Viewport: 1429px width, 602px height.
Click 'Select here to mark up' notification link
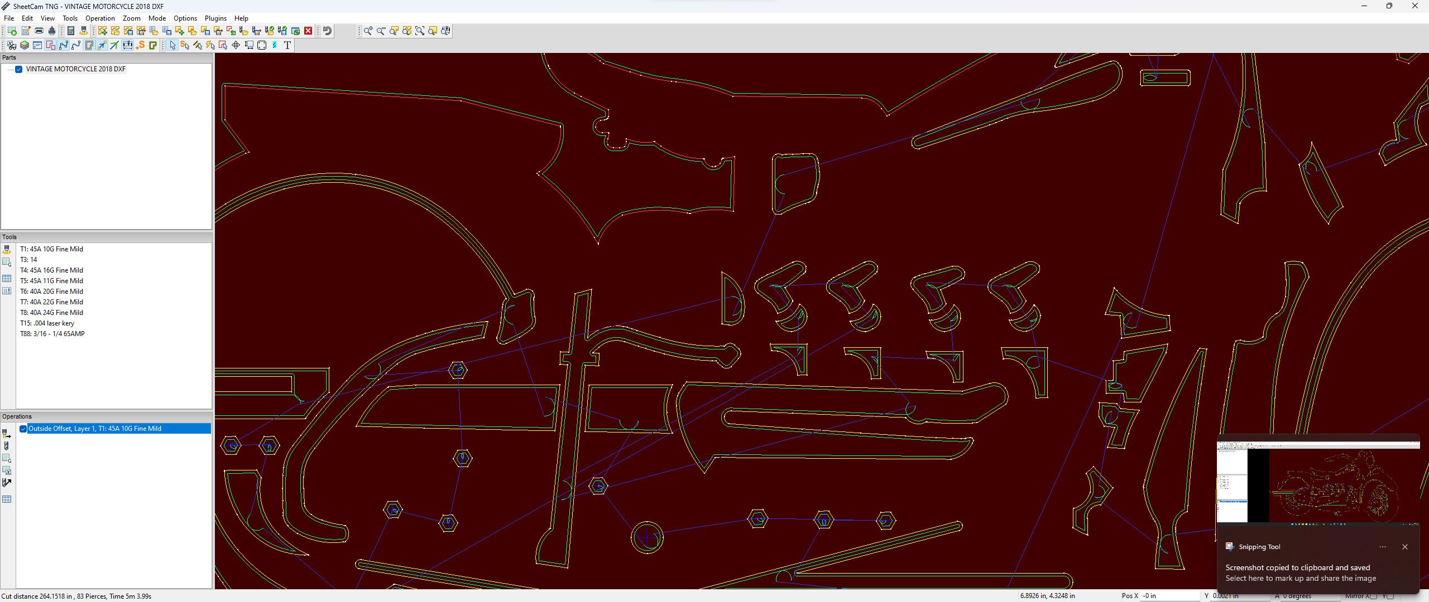coord(1300,579)
